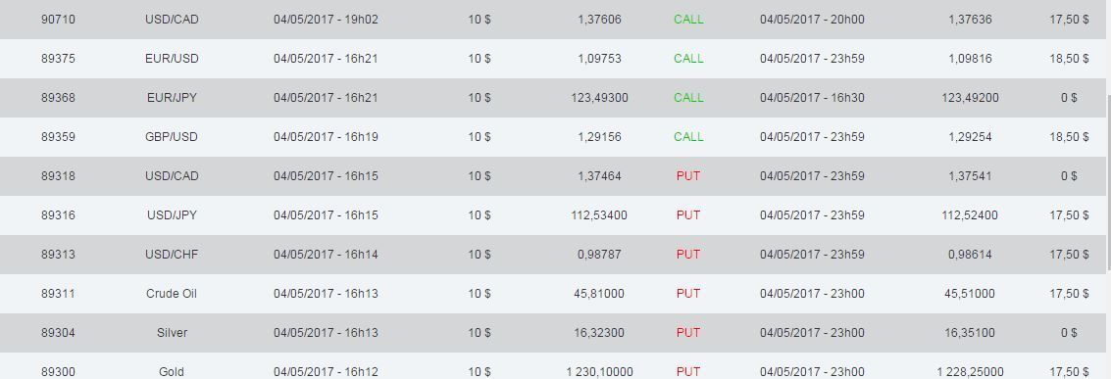Click the red PUT label for Silver

(x=688, y=332)
